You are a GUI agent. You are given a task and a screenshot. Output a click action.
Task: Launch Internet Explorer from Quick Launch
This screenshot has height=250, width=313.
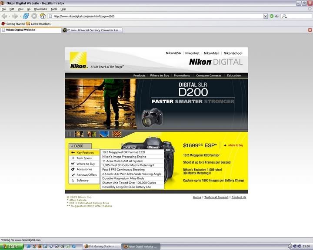click(x=29, y=247)
